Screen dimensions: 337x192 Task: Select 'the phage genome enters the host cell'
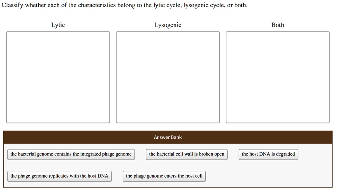click(x=164, y=176)
